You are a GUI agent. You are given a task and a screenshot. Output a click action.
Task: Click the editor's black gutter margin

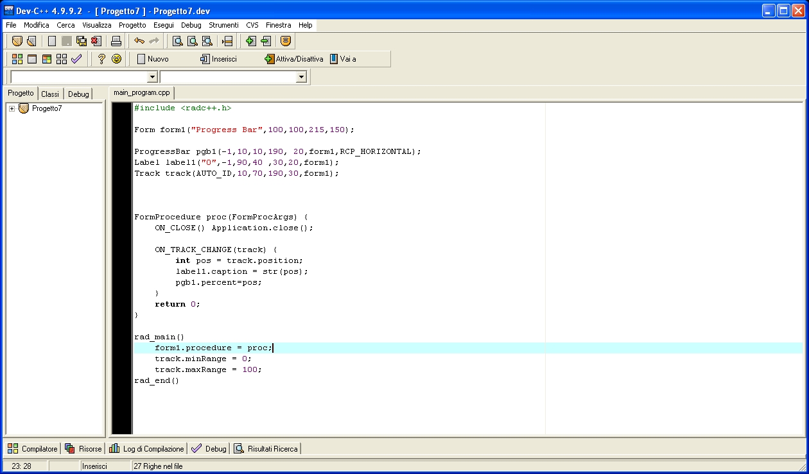[x=121, y=267]
